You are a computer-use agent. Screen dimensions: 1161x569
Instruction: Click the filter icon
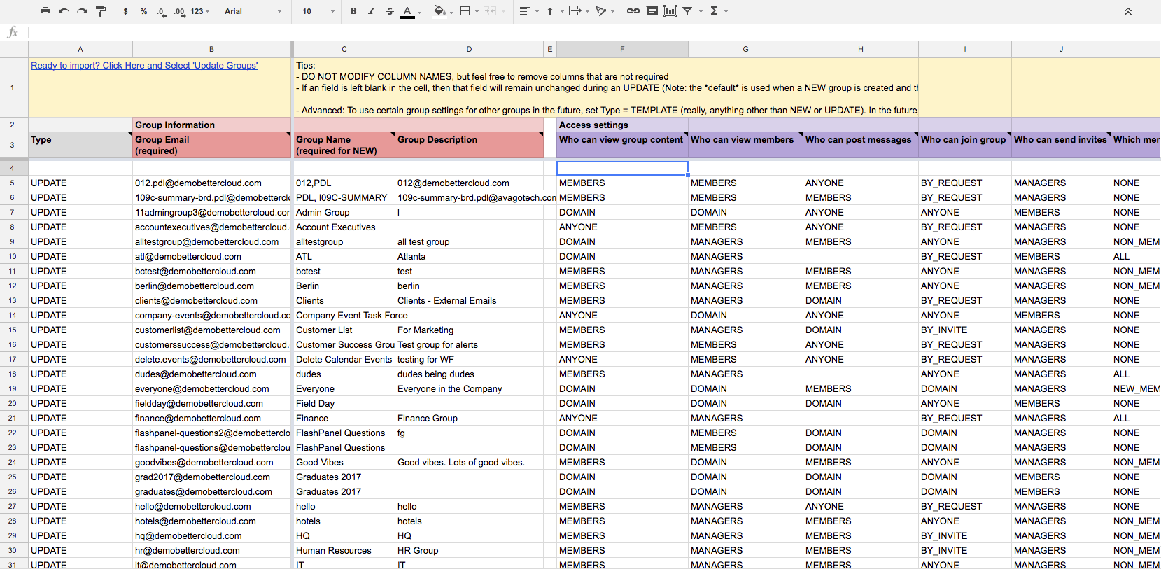(x=689, y=11)
